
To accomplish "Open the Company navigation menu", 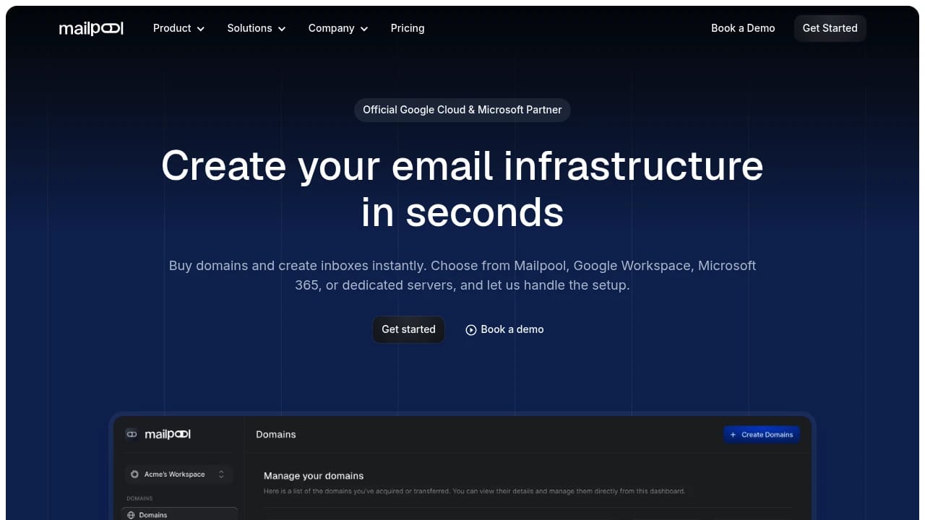I will click(x=338, y=28).
